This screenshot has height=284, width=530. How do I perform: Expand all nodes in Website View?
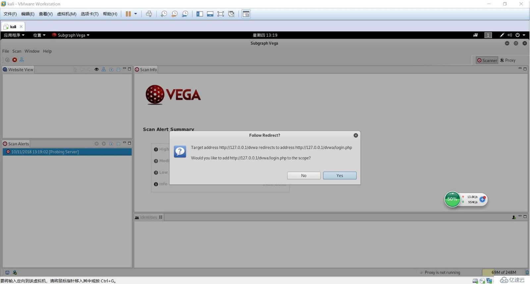click(x=111, y=70)
